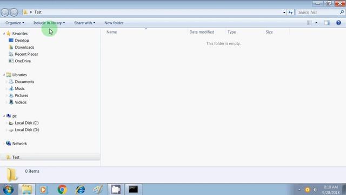Click 'This folder is empty.' text
This screenshot has height=195, width=346.
pos(223,43)
